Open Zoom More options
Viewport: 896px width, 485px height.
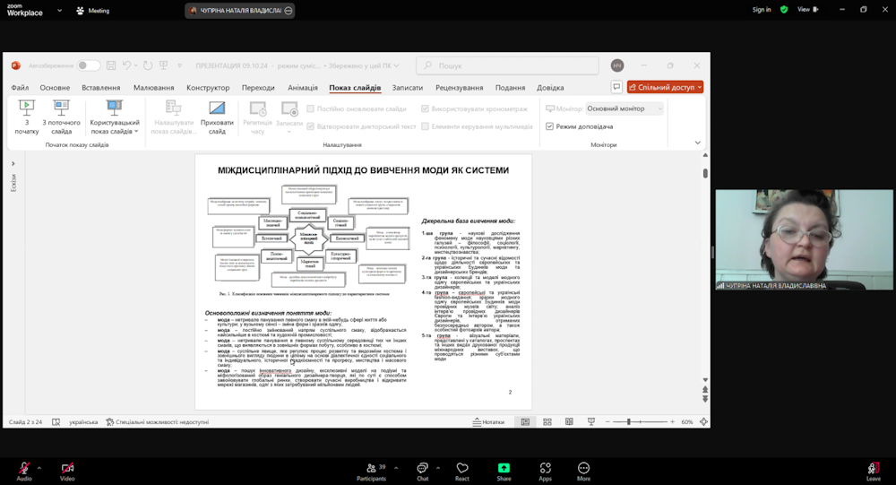click(583, 472)
